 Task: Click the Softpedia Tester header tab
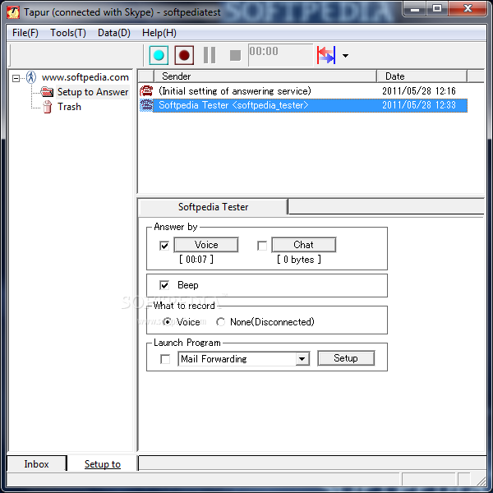coord(213,207)
